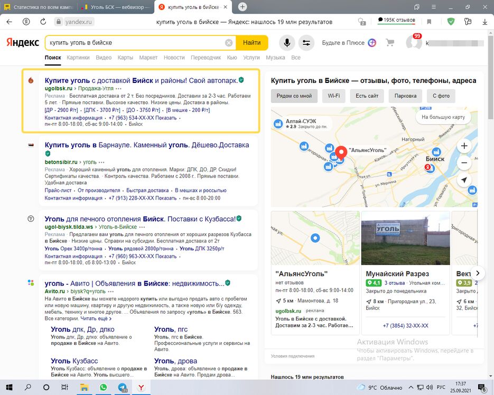Open the Windows Start menu
Image resolution: width=494 pixels, height=395 pixels.
pos(9,387)
